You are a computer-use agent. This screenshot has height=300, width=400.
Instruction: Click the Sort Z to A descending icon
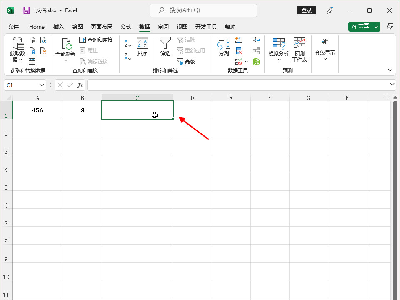(x=128, y=56)
